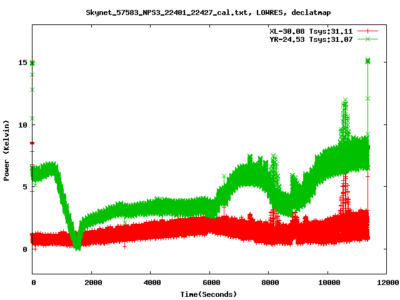Click the y-axis tick label 10
Screen dimensions: 400x300
tap(22, 125)
